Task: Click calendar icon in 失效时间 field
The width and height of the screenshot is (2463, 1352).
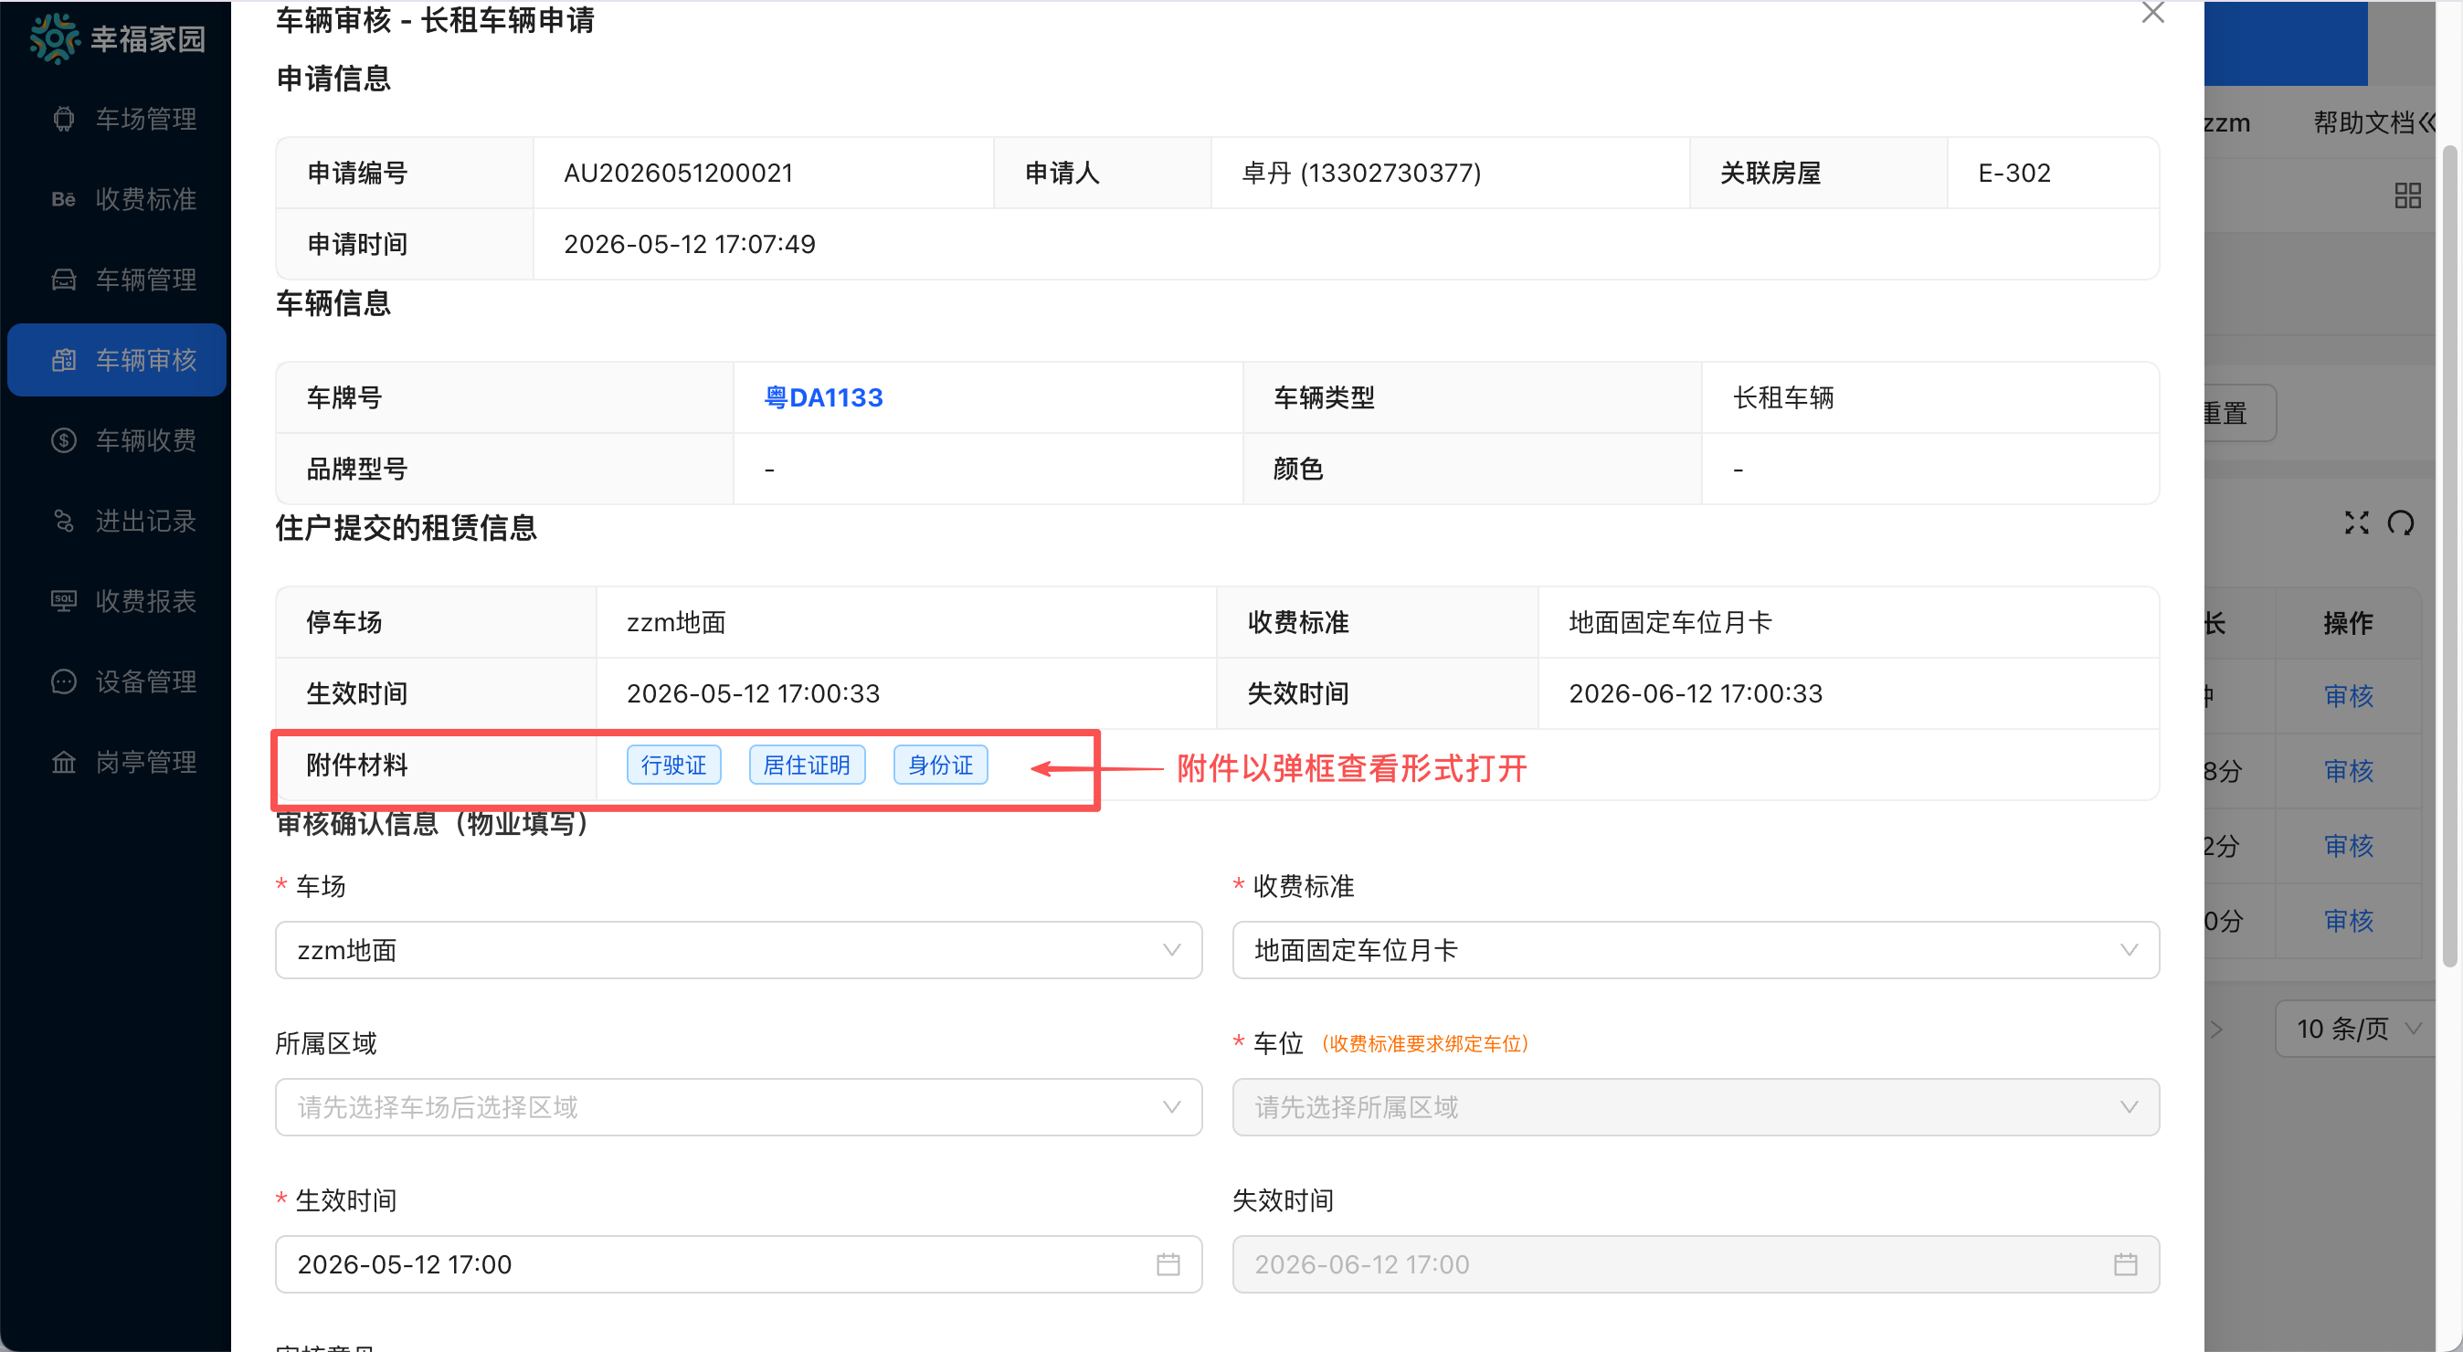Action: [x=2125, y=1264]
